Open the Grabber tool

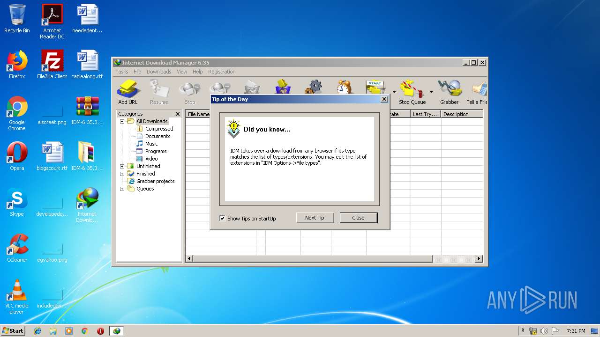(449, 92)
